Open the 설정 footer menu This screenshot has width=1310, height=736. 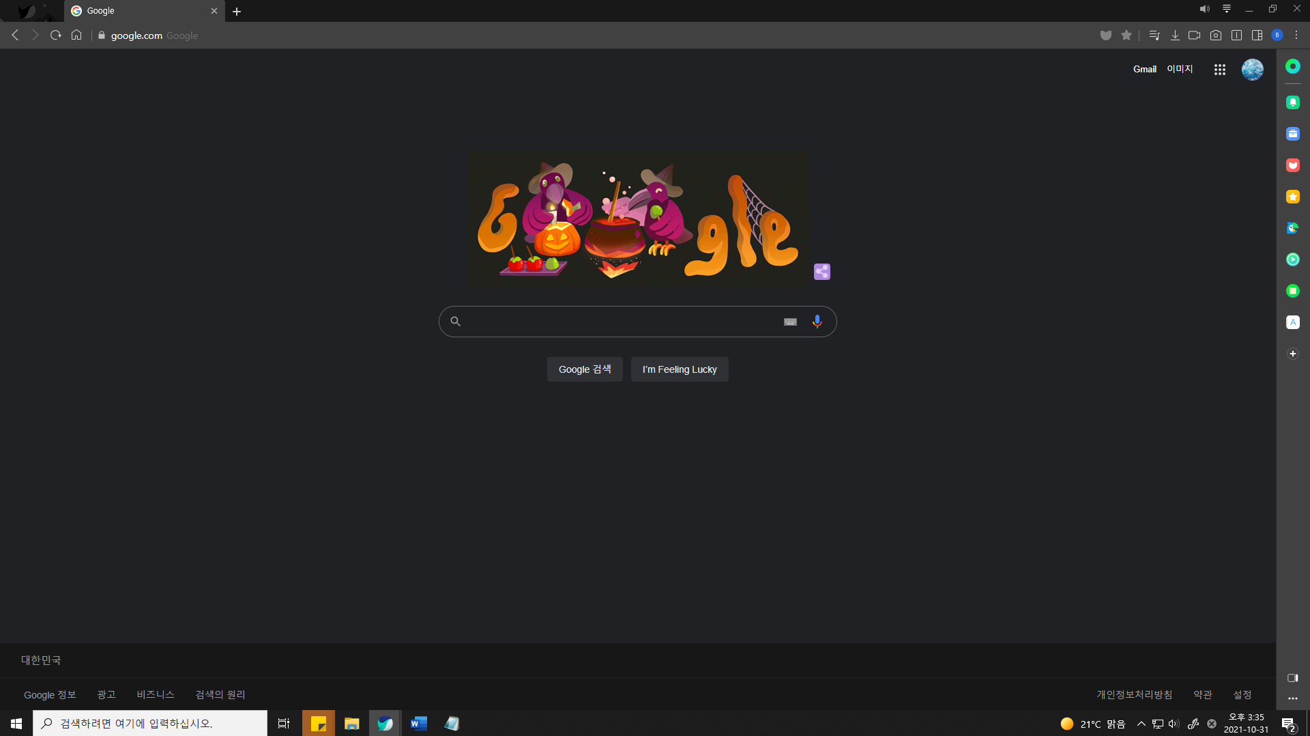(x=1242, y=694)
